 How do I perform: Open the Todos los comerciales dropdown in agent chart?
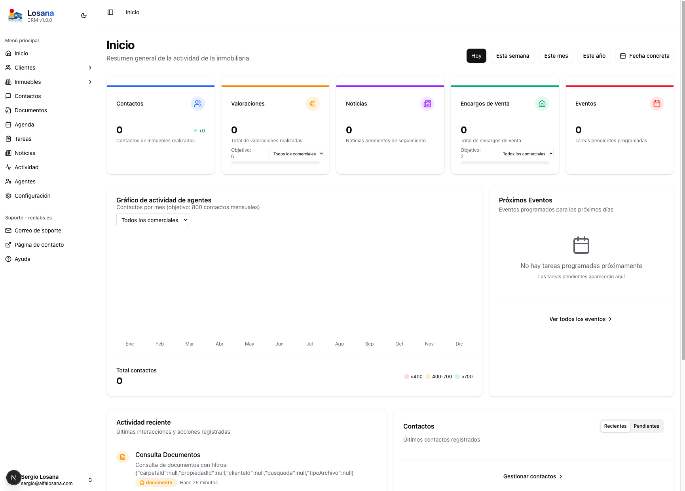click(x=152, y=220)
